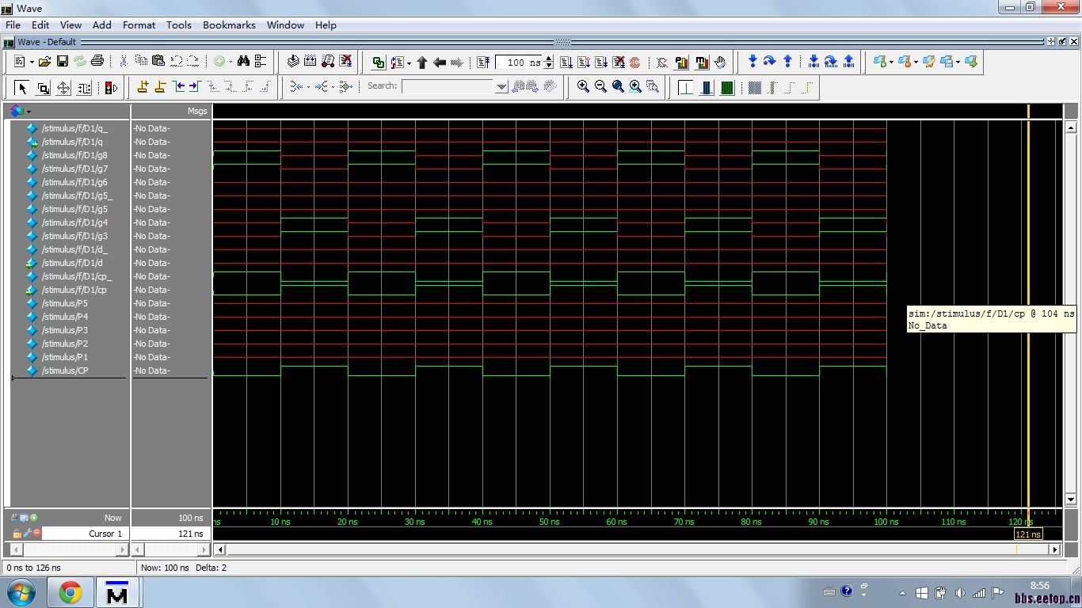Select the /stimulus/CP signal row
This screenshot has height=608, width=1082.
[65, 370]
